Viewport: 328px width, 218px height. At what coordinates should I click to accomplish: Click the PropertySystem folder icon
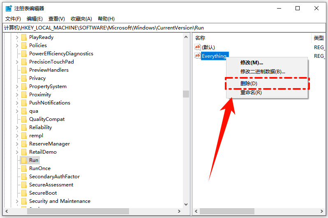[x=24, y=86]
